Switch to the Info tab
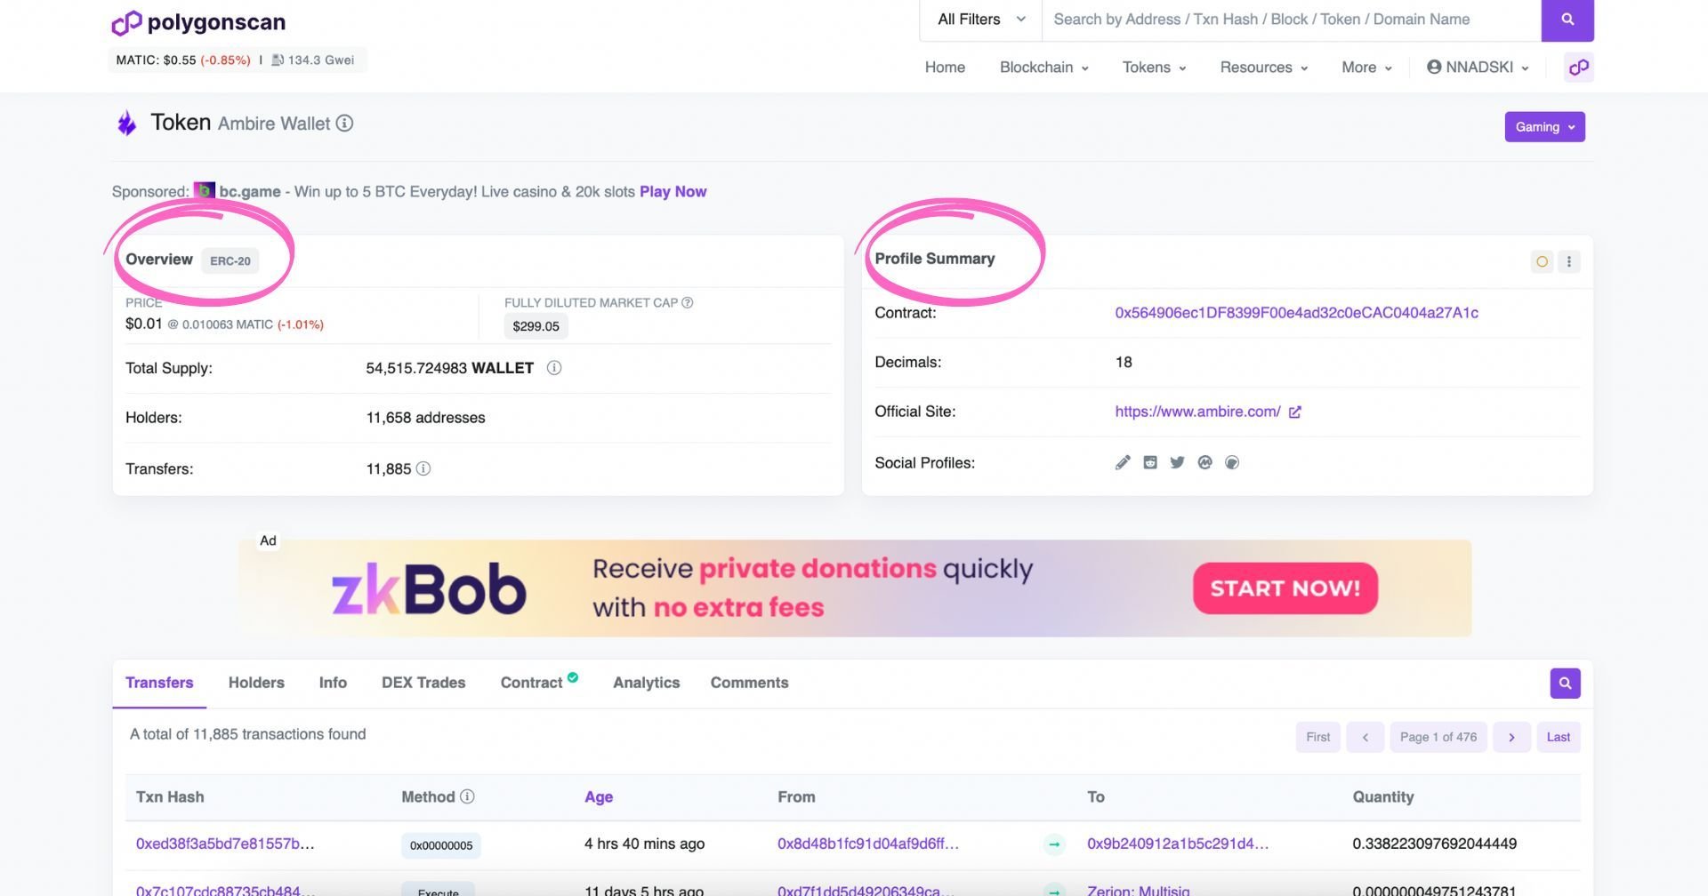This screenshot has height=896, width=1708. pyautogui.click(x=333, y=683)
